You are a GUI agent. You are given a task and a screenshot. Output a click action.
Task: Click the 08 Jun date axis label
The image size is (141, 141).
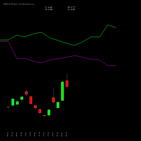tap(12, 134)
